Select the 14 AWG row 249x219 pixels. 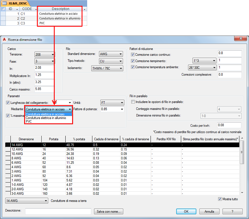pos(122,145)
